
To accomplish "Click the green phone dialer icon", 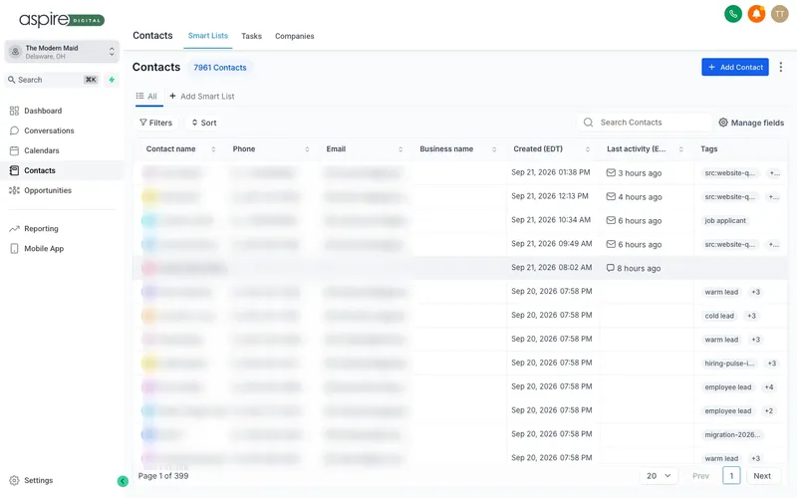I will click(x=733, y=14).
